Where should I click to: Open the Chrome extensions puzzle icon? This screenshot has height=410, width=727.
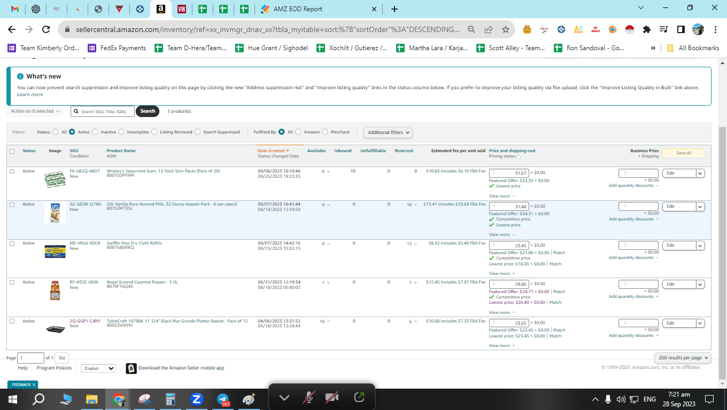647,30
